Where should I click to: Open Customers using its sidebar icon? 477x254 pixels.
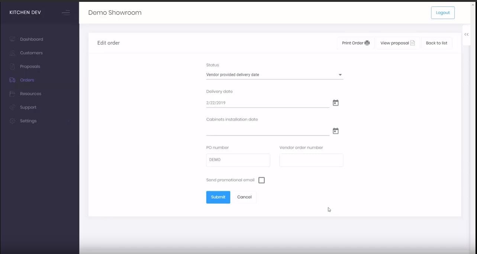click(x=12, y=53)
